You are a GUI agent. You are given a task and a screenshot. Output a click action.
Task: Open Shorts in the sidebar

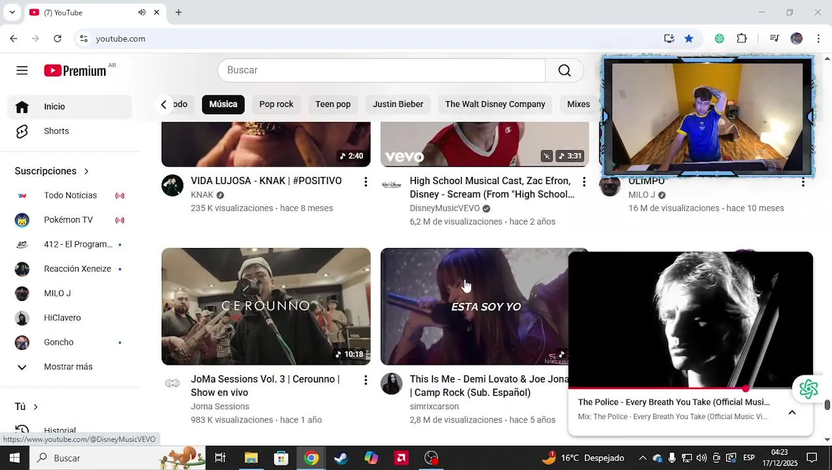coord(70,131)
